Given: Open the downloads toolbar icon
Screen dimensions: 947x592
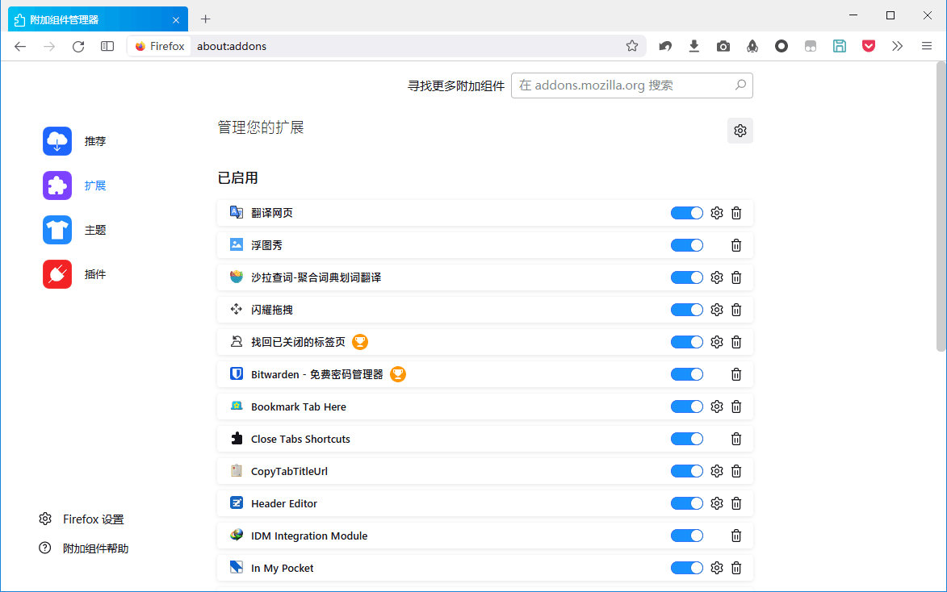Looking at the screenshot, I should tap(694, 46).
